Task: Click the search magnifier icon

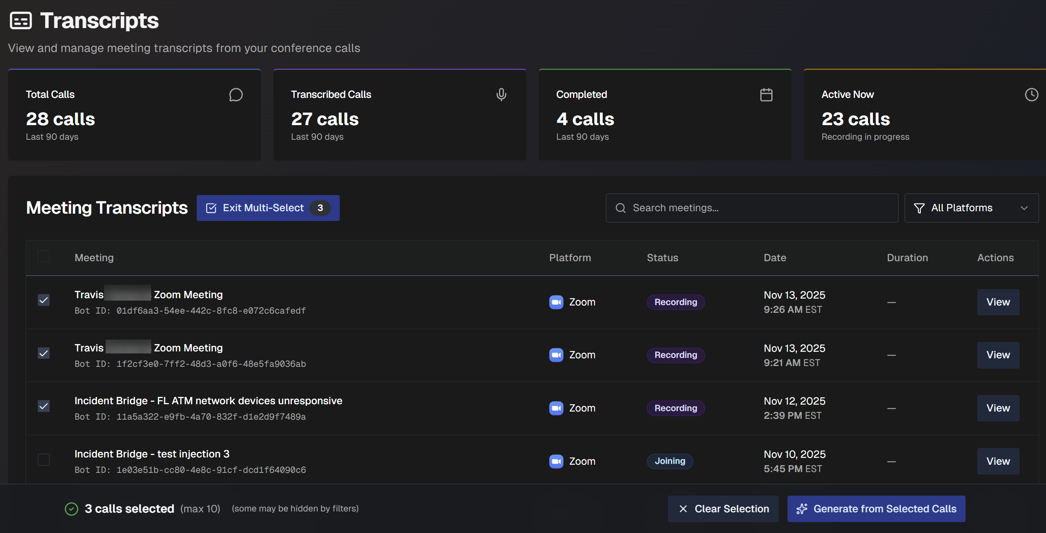Action: (621, 208)
